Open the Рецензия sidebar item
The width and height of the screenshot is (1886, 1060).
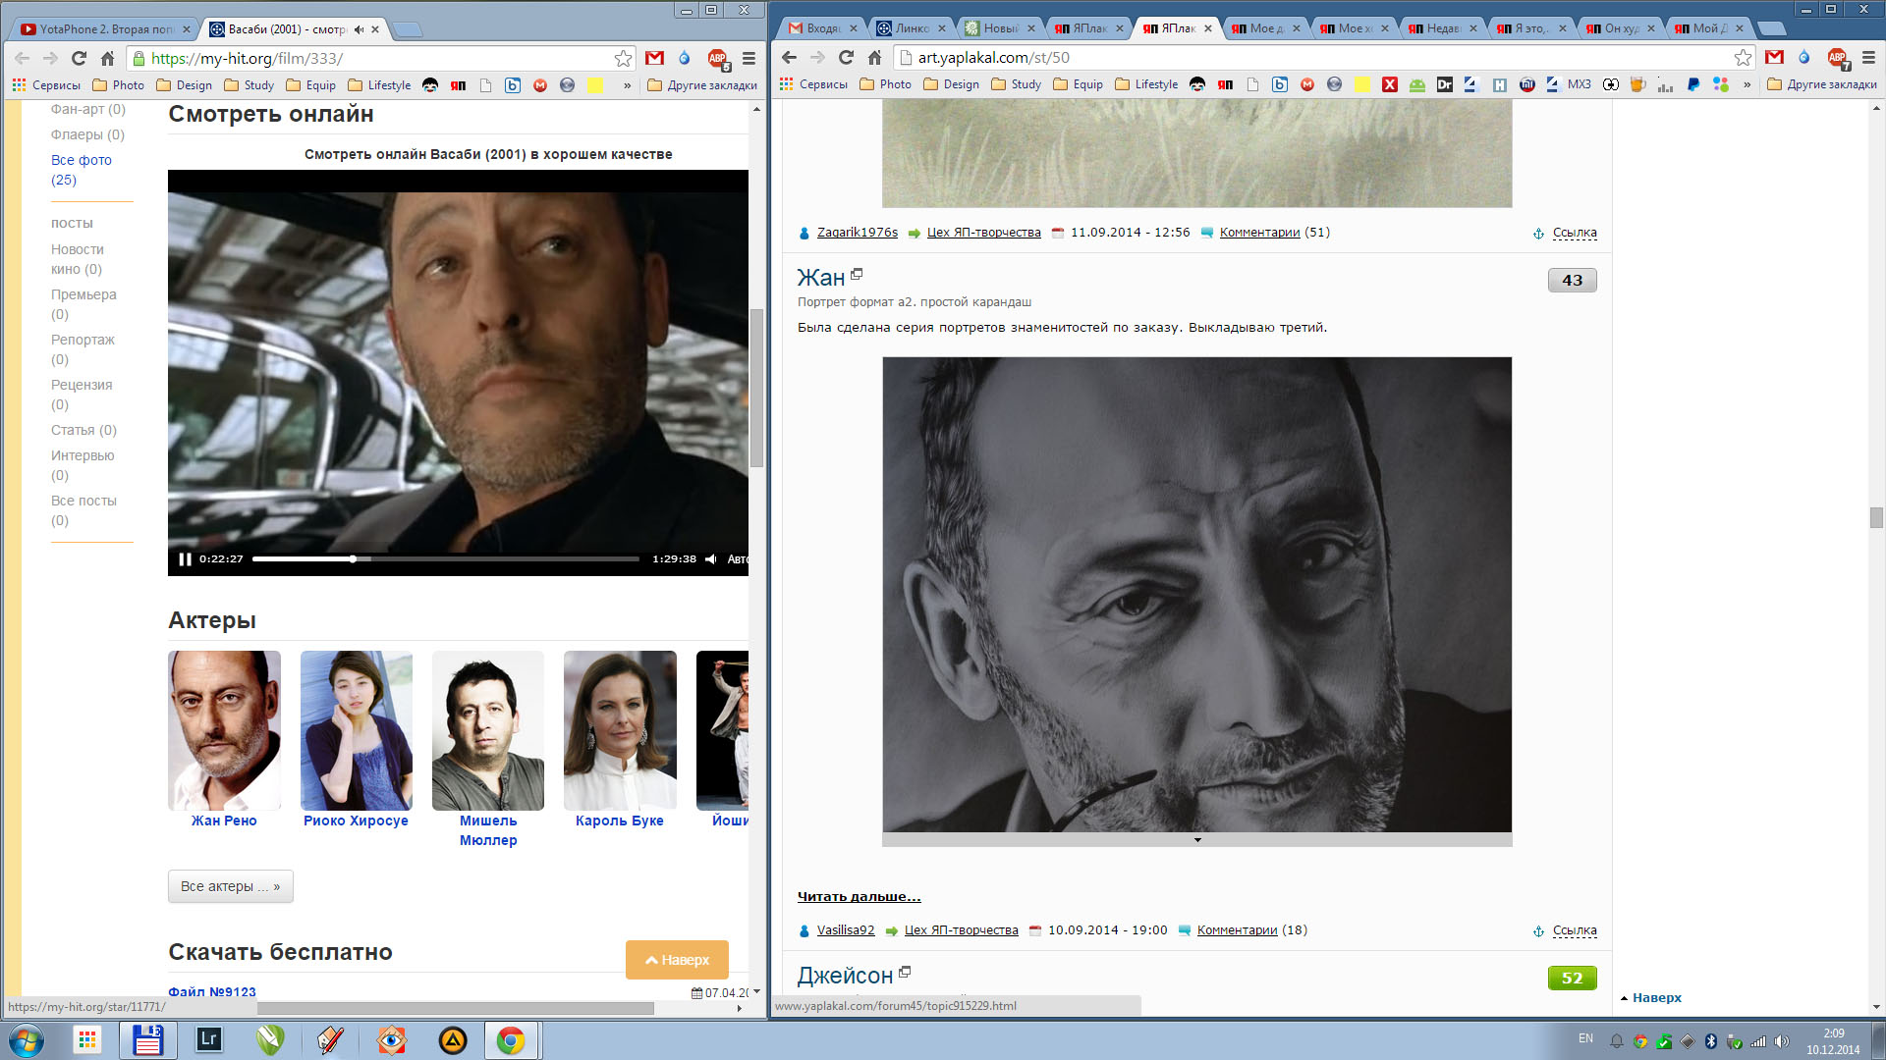click(82, 395)
